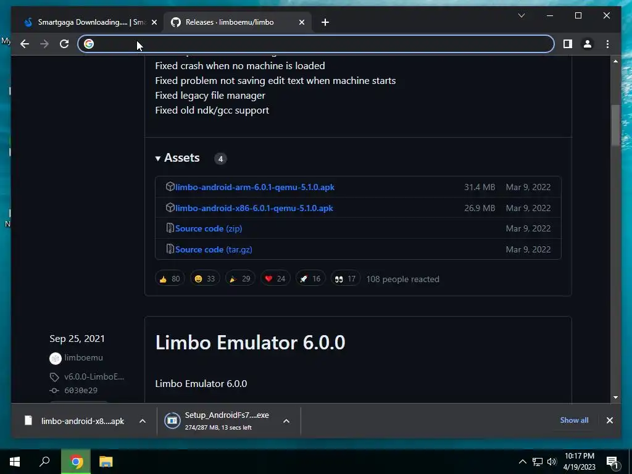Expand options for limbo-android apk download
632x474 pixels.
click(143, 421)
